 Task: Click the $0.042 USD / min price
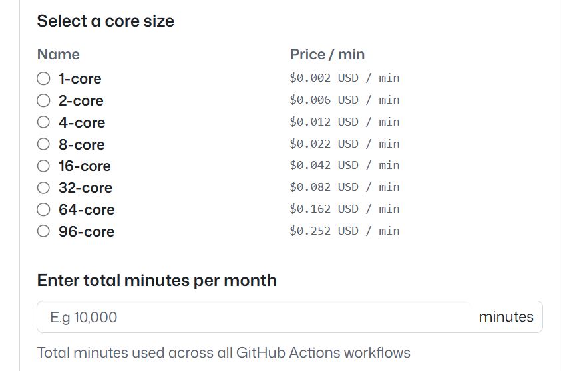tap(345, 165)
